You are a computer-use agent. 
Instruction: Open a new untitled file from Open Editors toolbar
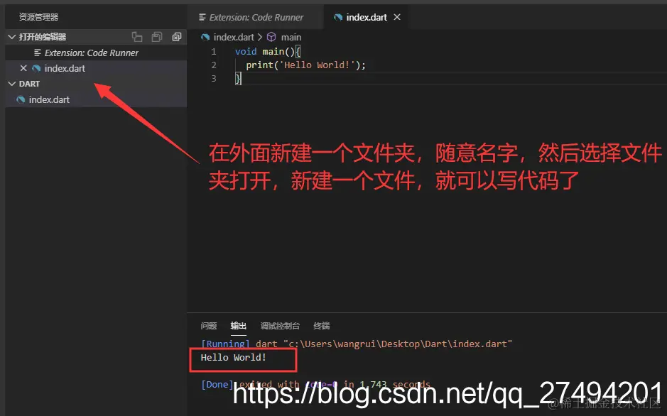[x=137, y=37]
